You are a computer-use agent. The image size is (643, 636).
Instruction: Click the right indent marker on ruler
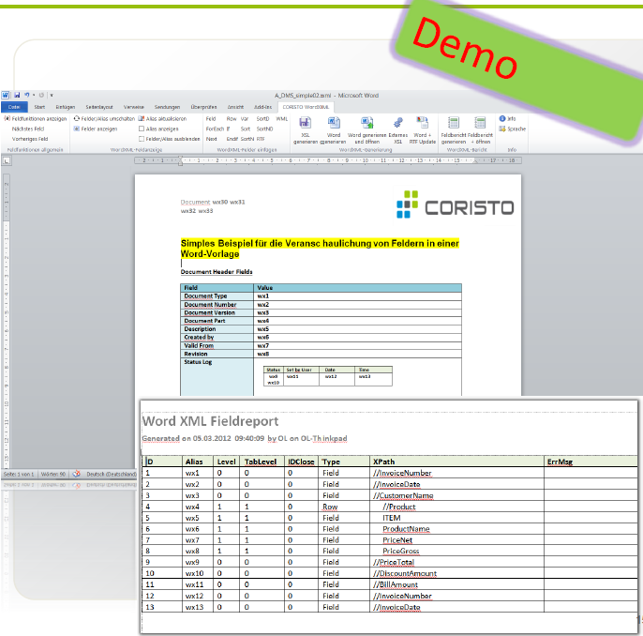(x=475, y=162)
